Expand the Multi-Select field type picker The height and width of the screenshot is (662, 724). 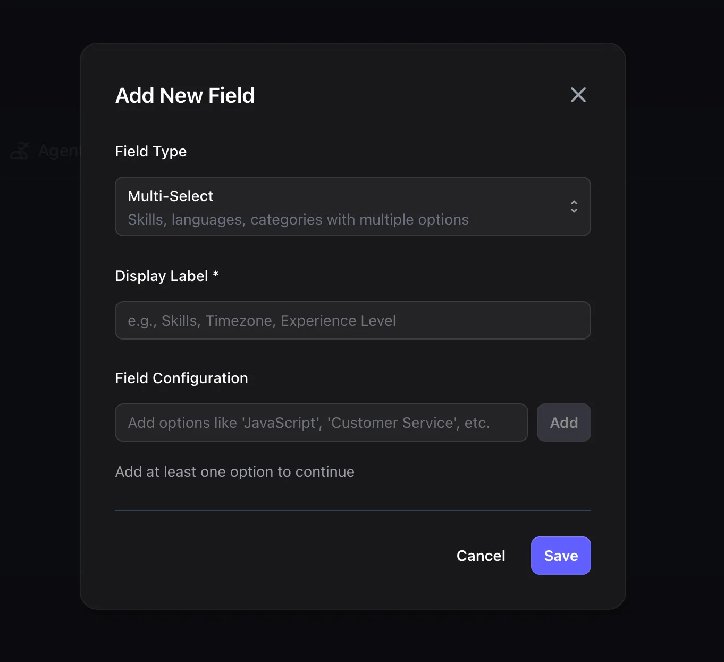point(352,206)
